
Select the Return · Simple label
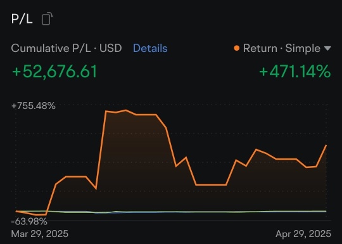pos(282,48)
